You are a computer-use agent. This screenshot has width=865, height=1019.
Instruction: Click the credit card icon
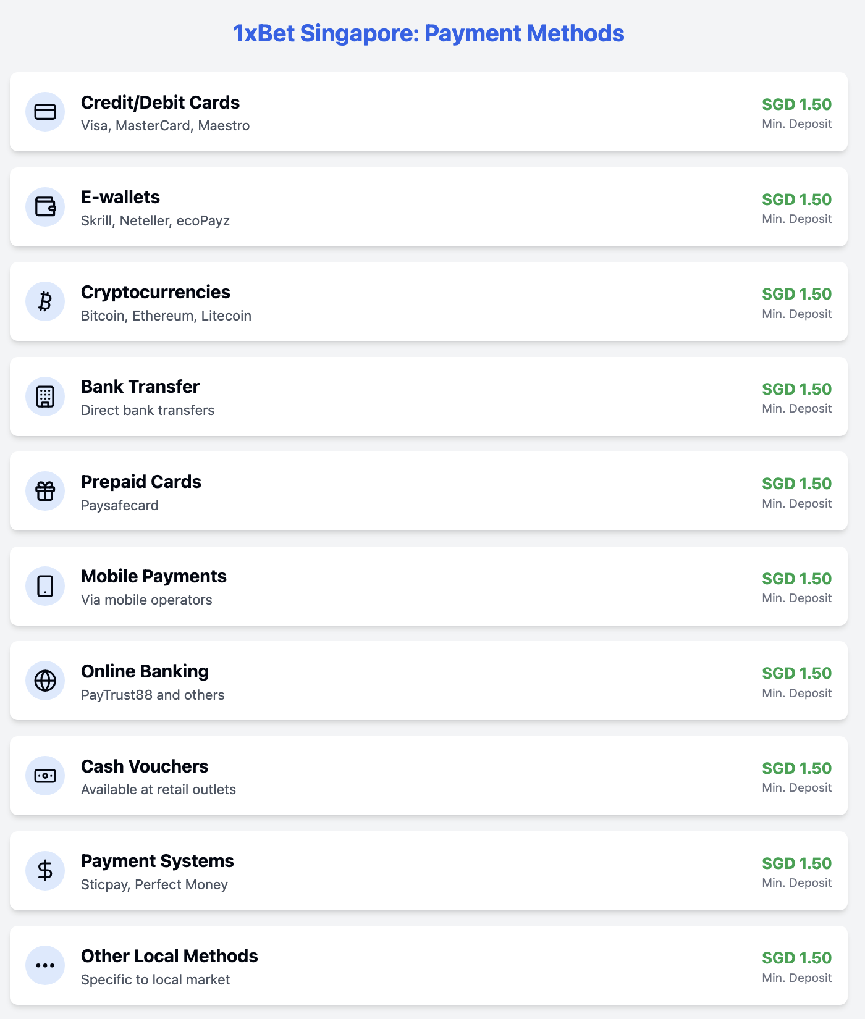point(45,112)
